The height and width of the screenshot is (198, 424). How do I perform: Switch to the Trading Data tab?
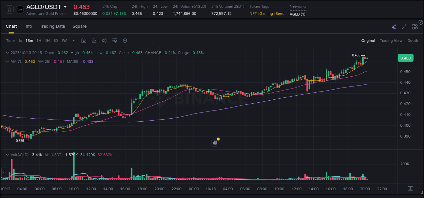53,26
